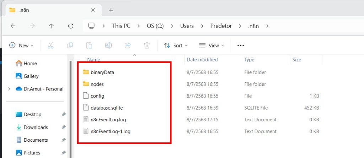Click the 8/7/2568 17:15 date cell
The height and width of the screenshot is (158, 364).
click(202, 120)
